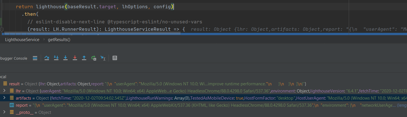The width and height of the screenshot is (407, 117).
Task: Click getResults() breadcrumb
Action: (59, 40)
